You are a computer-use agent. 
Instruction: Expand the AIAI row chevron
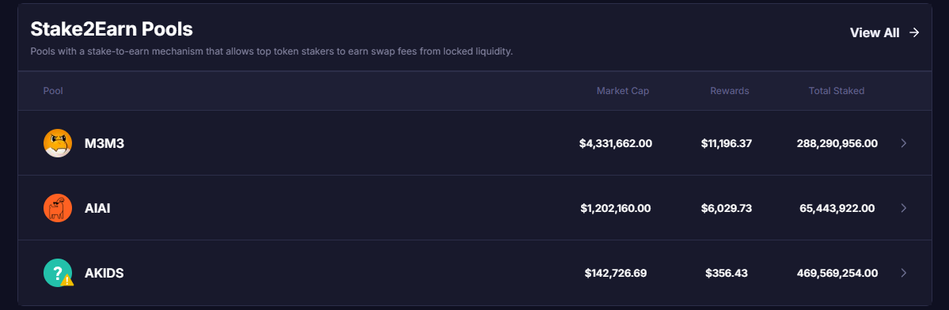point(904,208)
